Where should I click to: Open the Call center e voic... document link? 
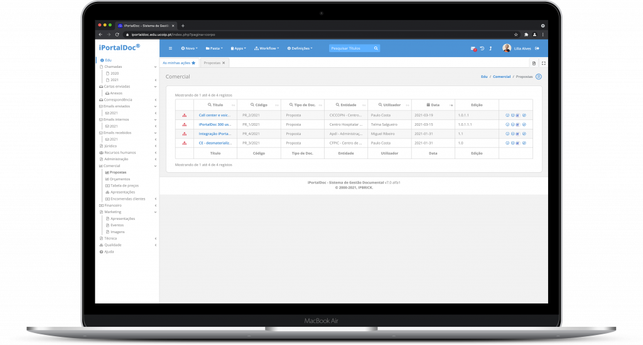(215, 115)
